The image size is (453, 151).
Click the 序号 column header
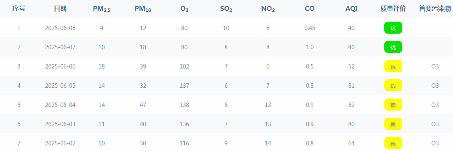click(19, 9)
